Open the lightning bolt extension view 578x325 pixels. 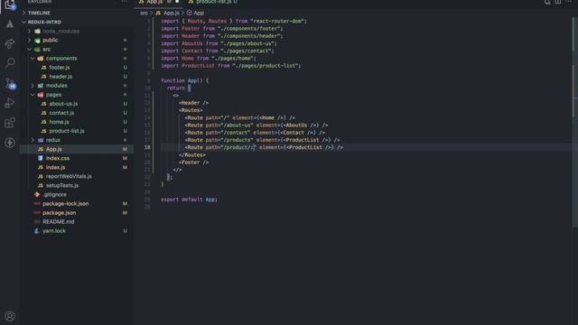click(10, 143)
